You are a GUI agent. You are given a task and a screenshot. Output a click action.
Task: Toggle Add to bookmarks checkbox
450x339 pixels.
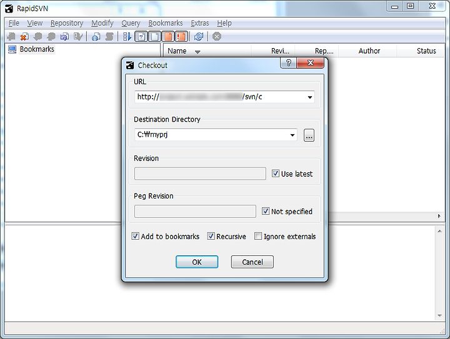pyautogui.click(x=135, y=236)
